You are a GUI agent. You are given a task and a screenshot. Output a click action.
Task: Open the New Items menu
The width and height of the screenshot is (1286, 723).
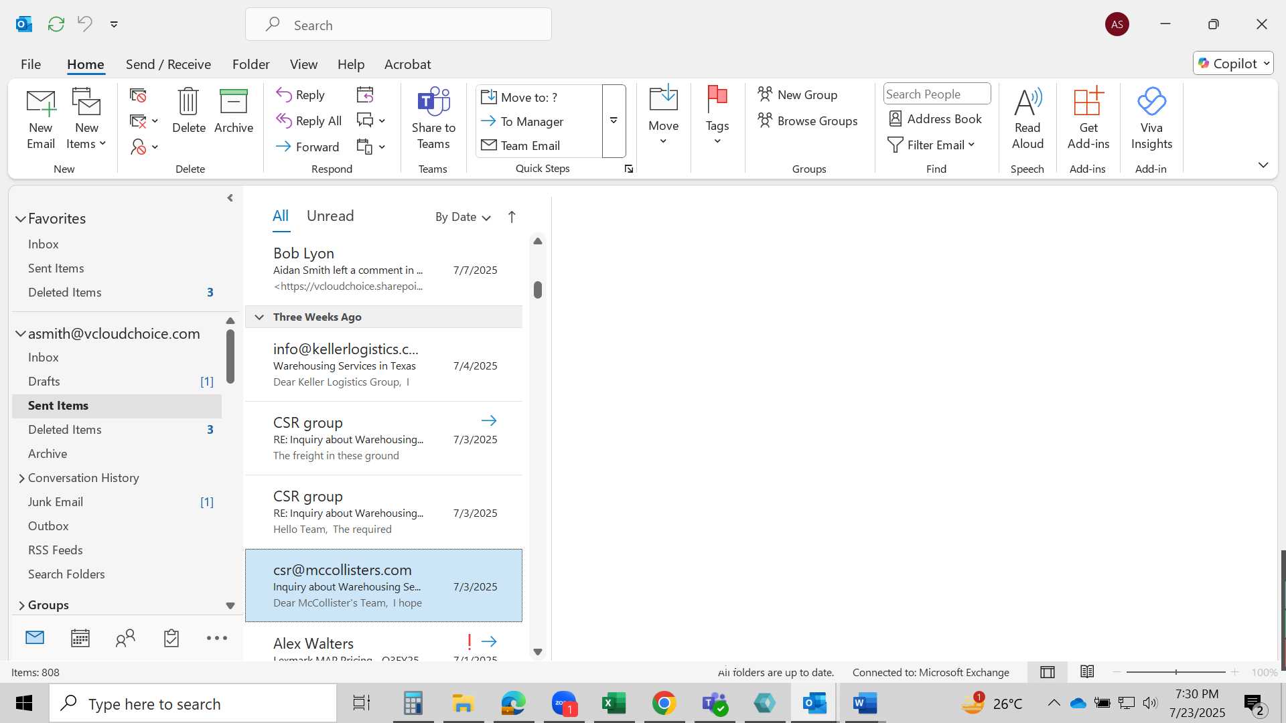point(86,119)
